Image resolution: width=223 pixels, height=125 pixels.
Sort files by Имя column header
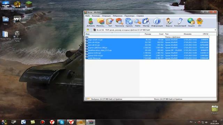point(112,34)
